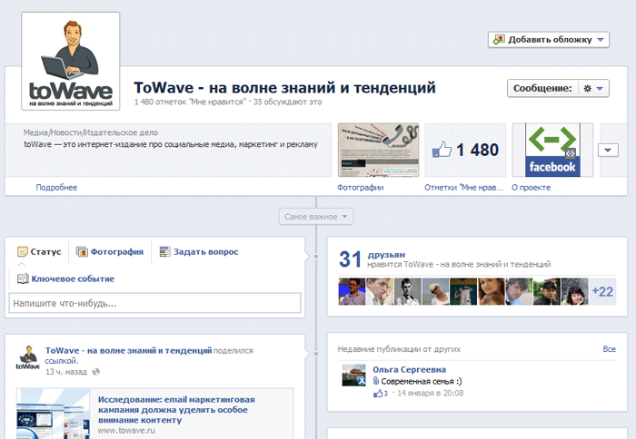Open the О проекте link
The image size is (636, 439).
click(531, 188)
